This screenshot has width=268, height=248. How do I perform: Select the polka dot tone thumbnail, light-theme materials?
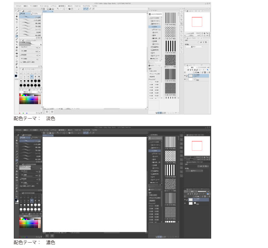coord(170,32)
